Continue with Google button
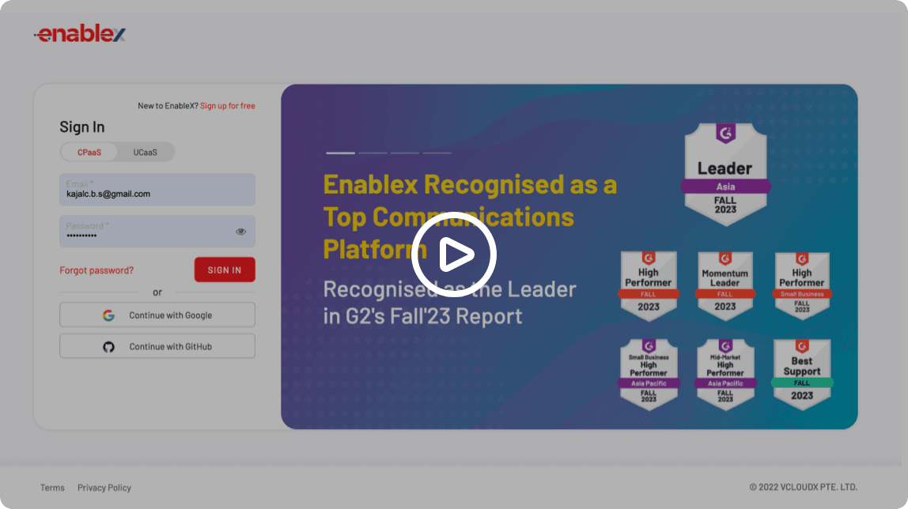Viewport: 908px width, 509px height. 157,315
